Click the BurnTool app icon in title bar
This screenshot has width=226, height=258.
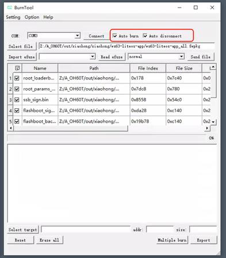(x=9, y=7)
